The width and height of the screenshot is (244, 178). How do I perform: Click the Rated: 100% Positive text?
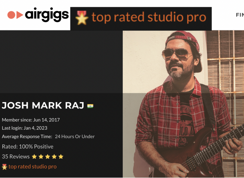[28, 146]
